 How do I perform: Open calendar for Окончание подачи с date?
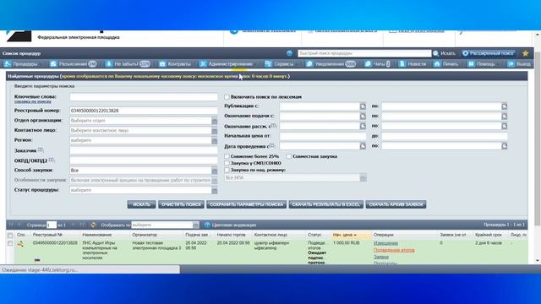(x=363, y=117)
